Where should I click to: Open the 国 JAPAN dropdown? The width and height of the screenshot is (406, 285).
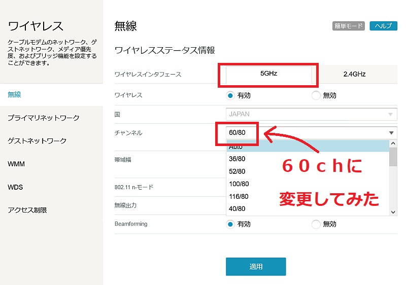click(x=311, y=114)
